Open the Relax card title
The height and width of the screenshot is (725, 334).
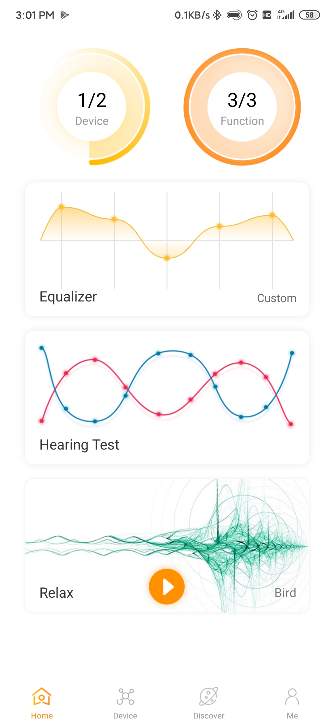pos(56,593)
